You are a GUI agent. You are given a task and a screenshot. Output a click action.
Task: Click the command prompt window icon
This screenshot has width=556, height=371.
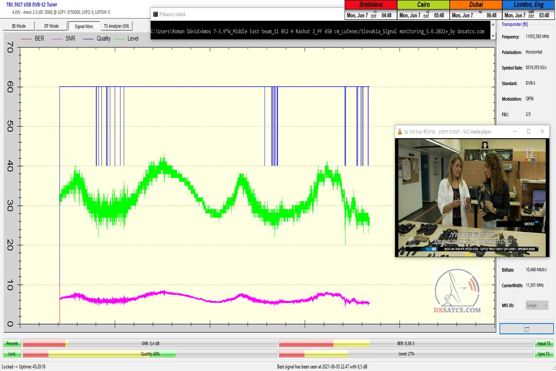[156, 14]
